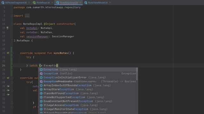Click the class icon beside ArrayStoreException

tap(41, 89)
